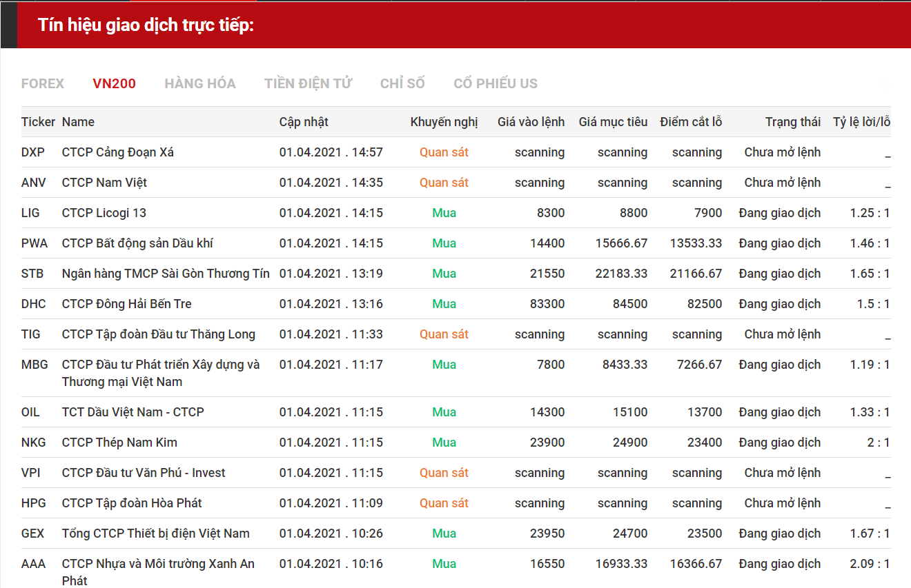
Task: Select the DHC ticker
Action: 33,304
